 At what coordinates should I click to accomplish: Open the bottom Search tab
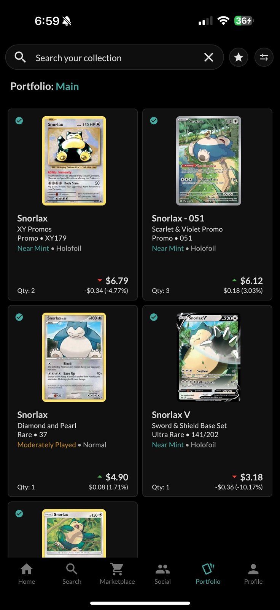pos(72,574)
